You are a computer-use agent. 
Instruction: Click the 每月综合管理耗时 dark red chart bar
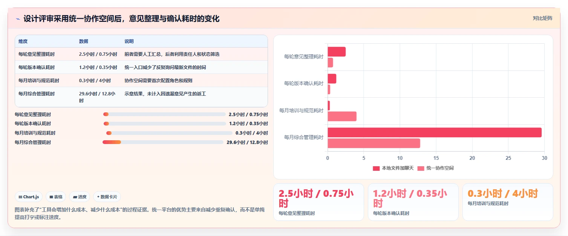[x=435, y=132]
